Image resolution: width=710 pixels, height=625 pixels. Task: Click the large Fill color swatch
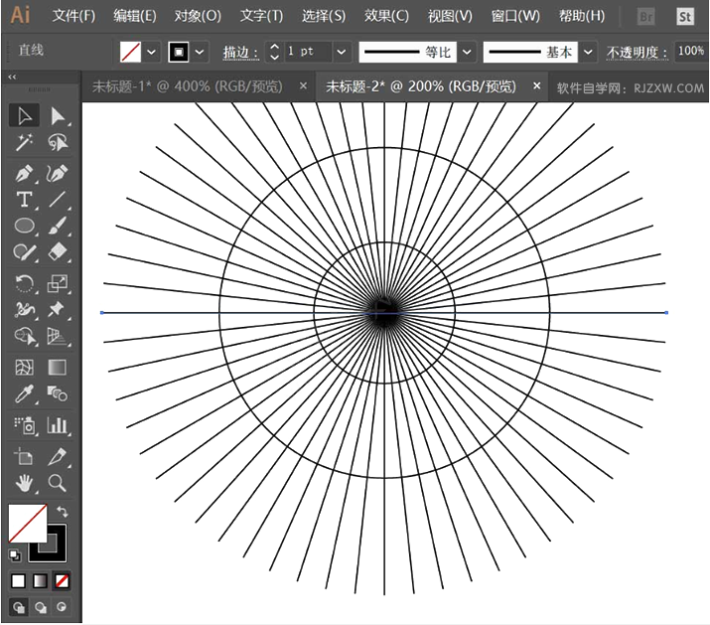(27, 523)
